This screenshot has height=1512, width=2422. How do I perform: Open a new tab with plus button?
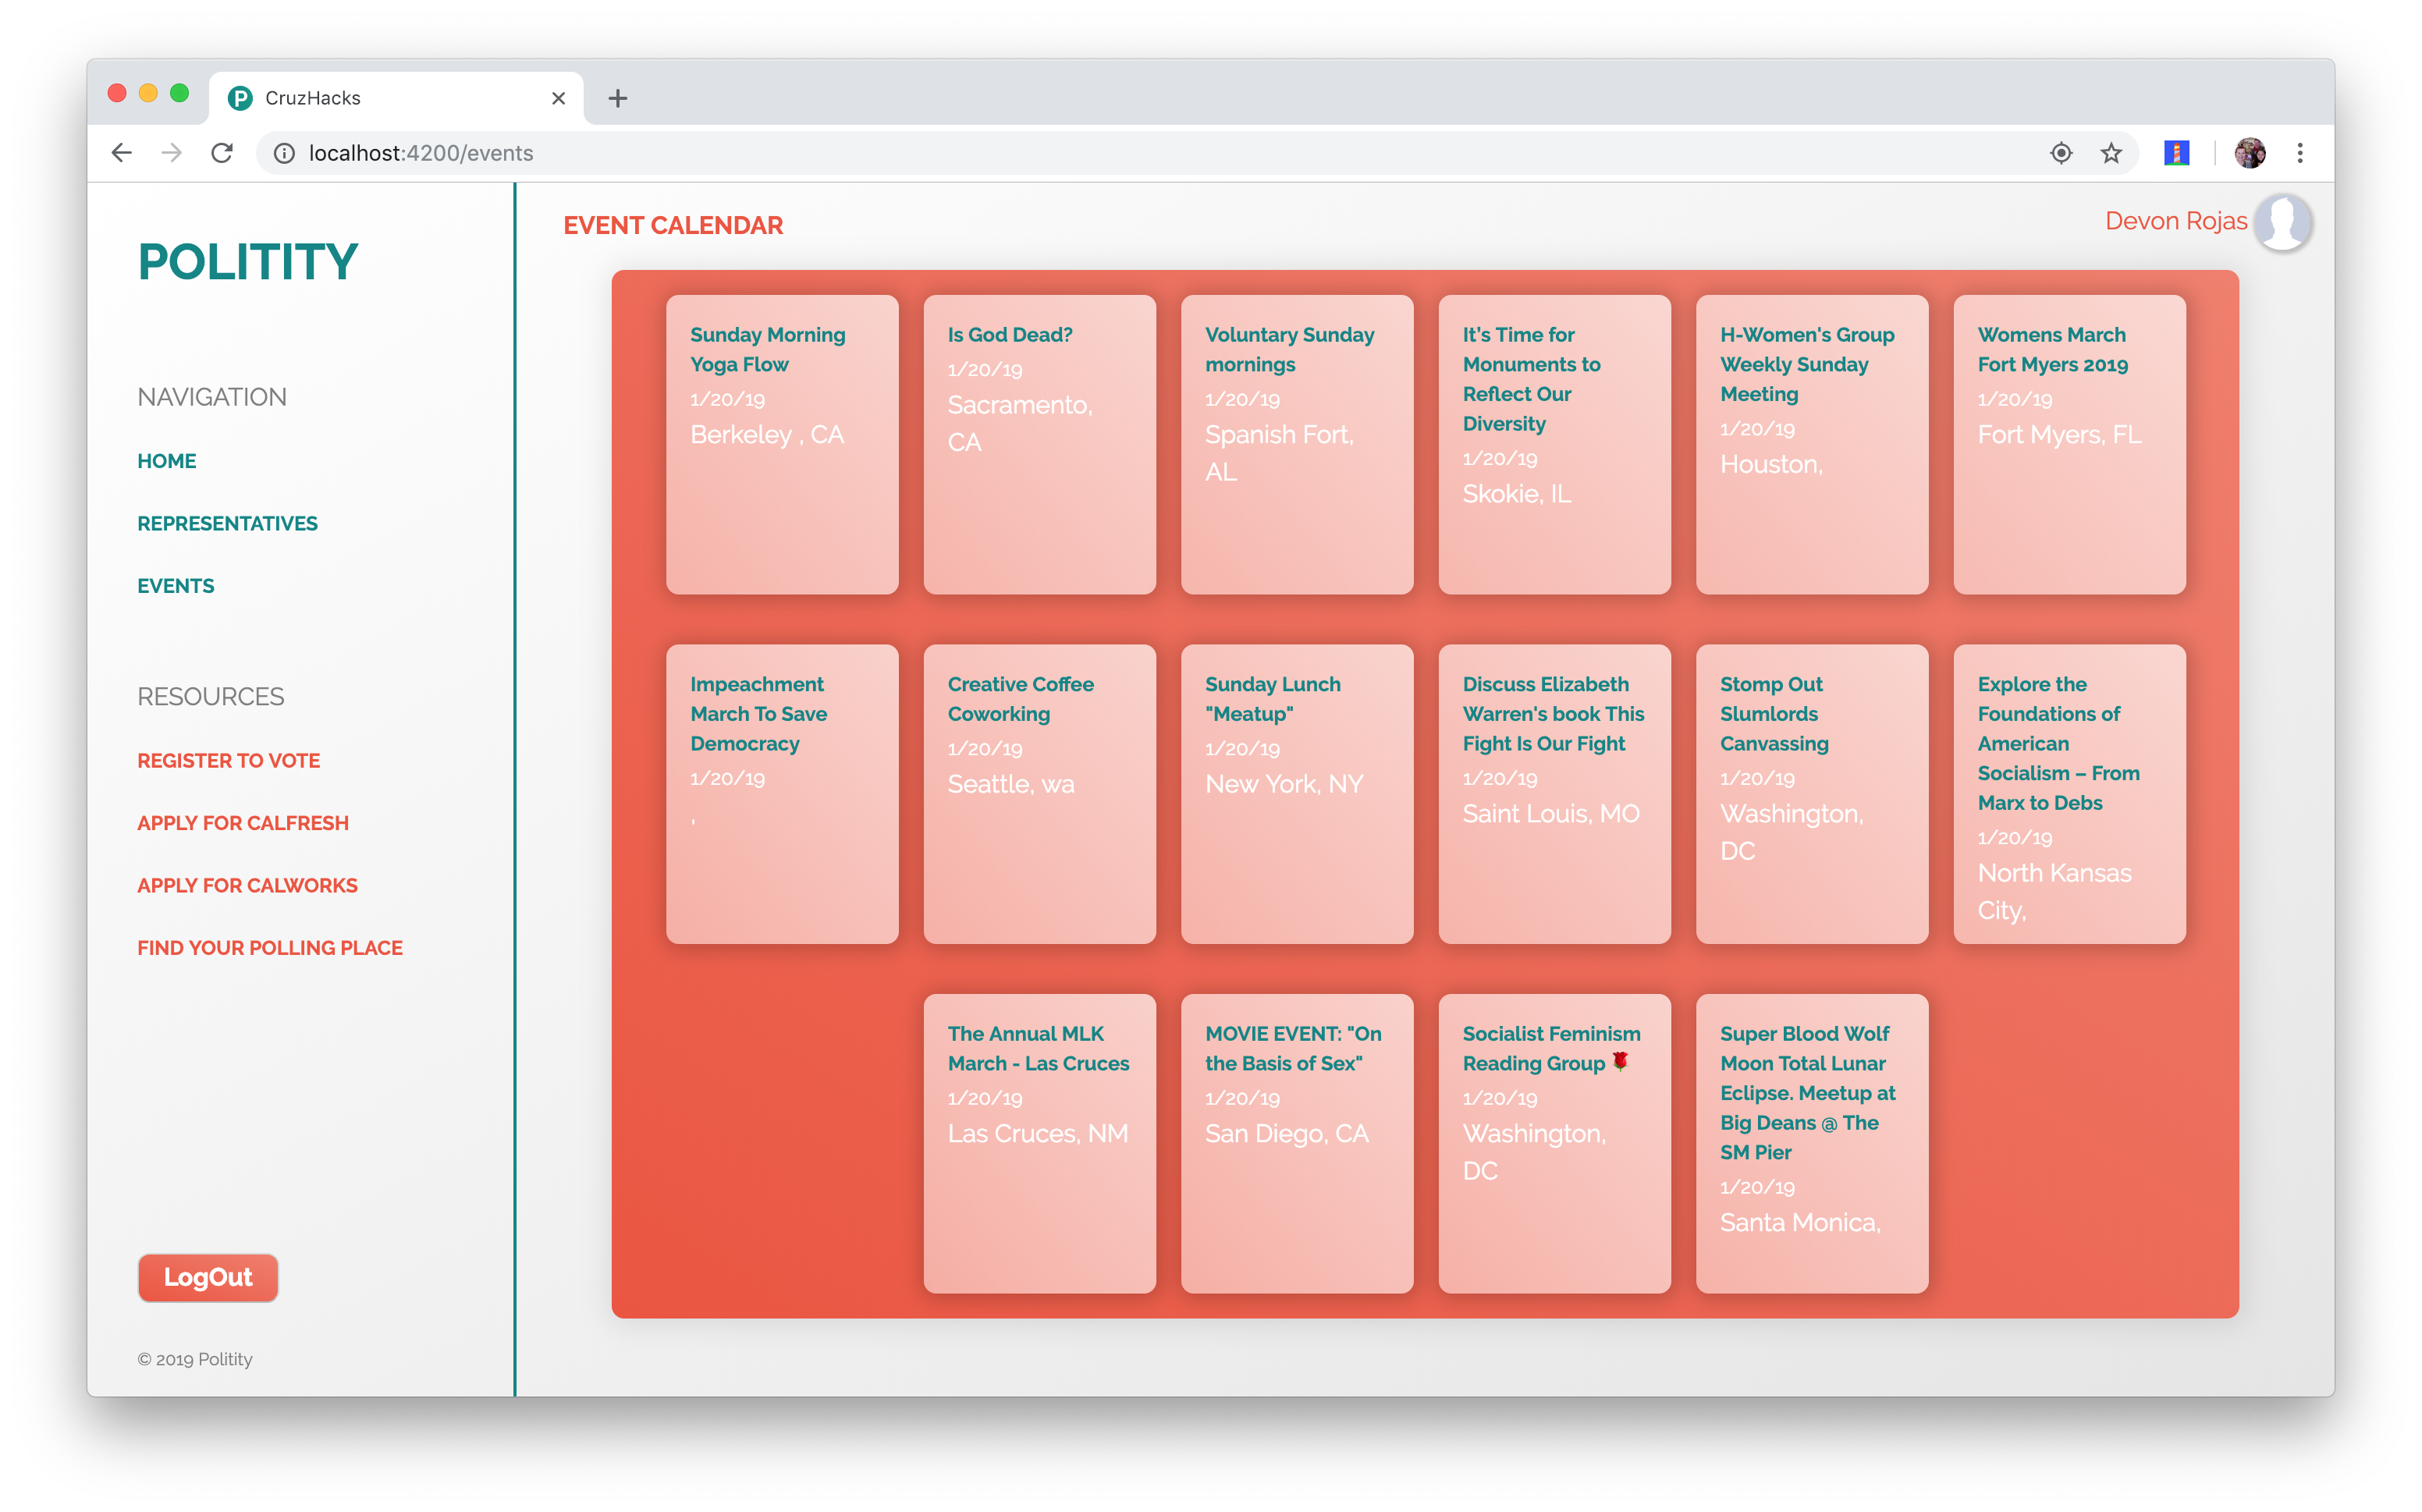coord(617,98)
